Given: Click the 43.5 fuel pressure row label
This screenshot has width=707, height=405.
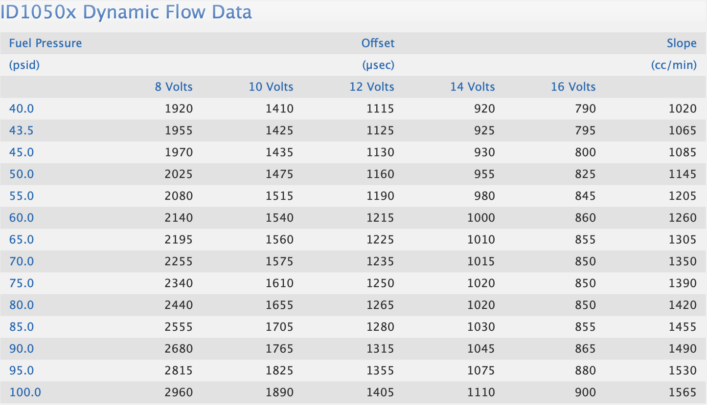Looking at the screenshot, I should coord(22,130).
